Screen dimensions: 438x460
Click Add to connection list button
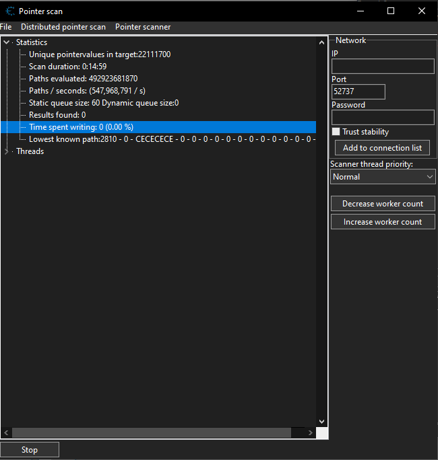pos(382,148)
